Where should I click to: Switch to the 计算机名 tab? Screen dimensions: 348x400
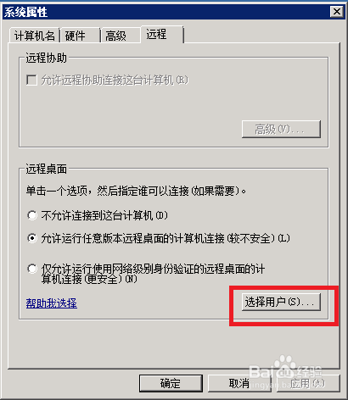(x=34, y=36)
